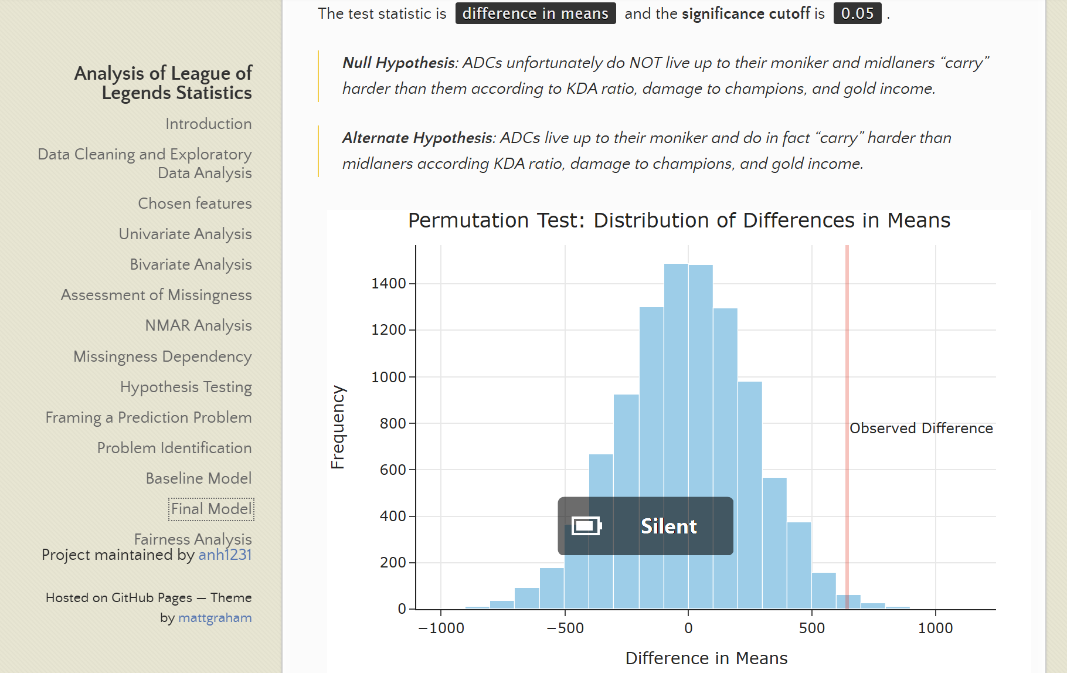Open Univariate Analysis section
The image size is (1067, 673).
coord(185,234)
